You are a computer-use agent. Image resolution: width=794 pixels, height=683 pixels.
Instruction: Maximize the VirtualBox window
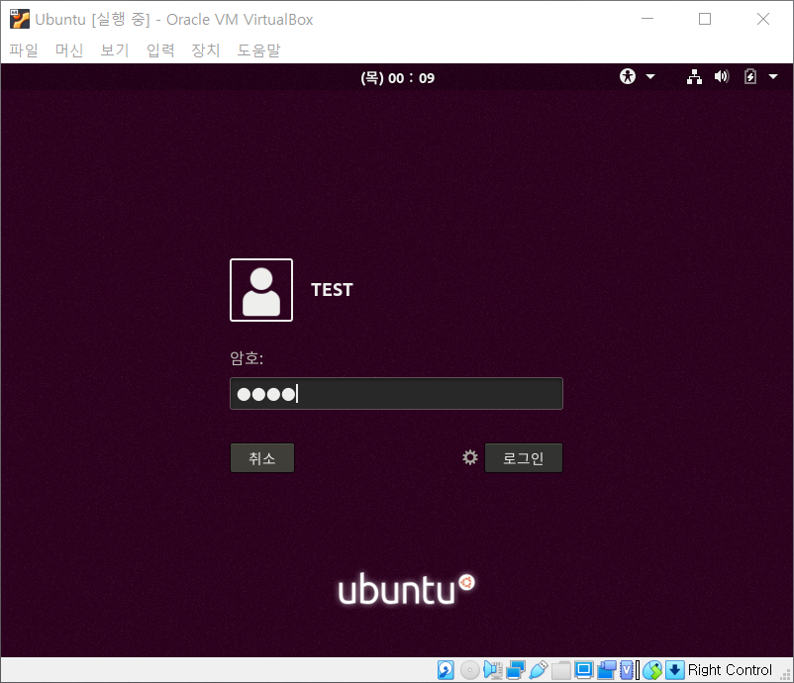click(704, 19)
